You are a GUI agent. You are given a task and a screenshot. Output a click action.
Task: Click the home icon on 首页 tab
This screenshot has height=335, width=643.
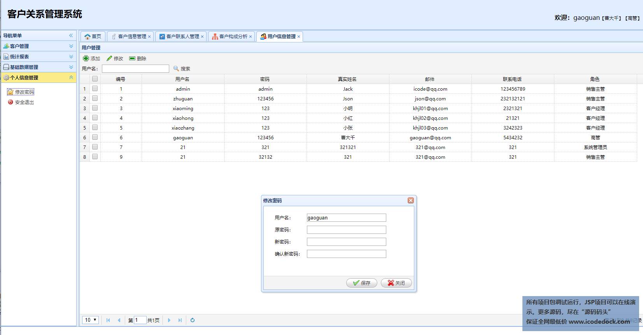click(x=88, y=37)
